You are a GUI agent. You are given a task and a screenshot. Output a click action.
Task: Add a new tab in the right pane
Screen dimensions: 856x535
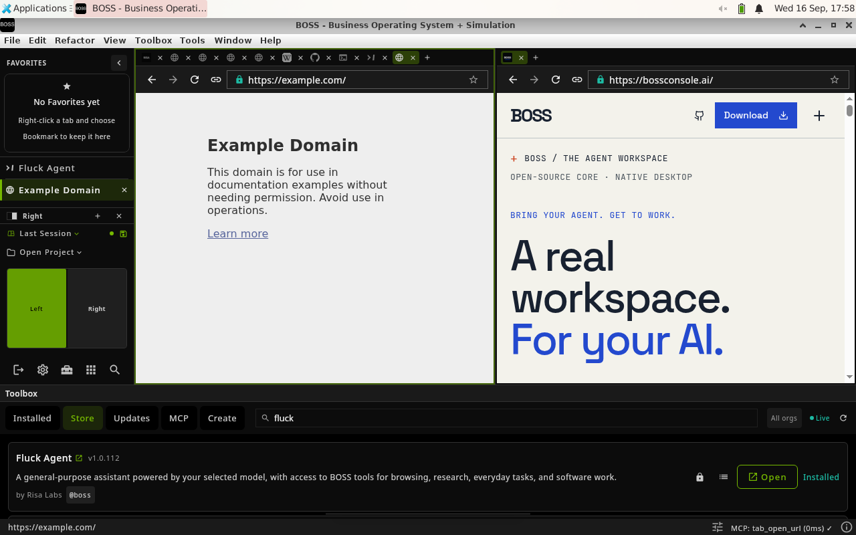536,58
